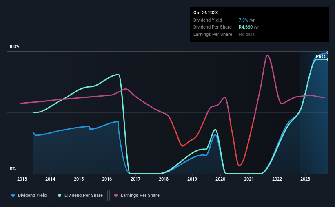The width and height of the screenshot is (335, 207).
Task: Select the 2019 x-axis label
Action: point(192,179)
